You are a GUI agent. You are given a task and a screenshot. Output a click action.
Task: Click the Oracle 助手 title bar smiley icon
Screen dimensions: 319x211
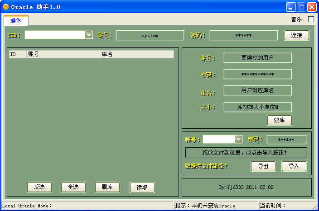point(5,7)
